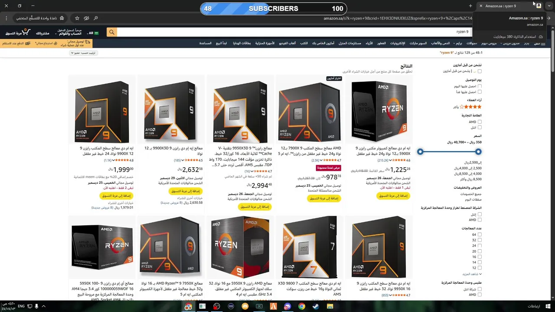Expand the AR language selector
This screenshot has height=312, width=555.
pyautogui.click(x=93, y=33)
